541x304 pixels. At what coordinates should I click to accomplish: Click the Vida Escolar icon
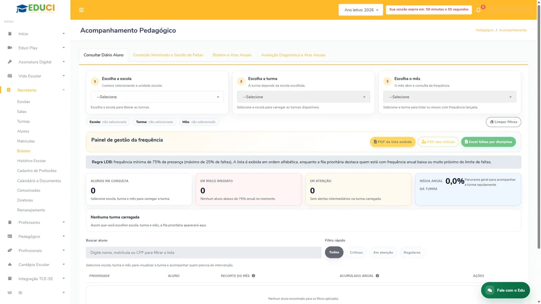(x=10, y=76)
